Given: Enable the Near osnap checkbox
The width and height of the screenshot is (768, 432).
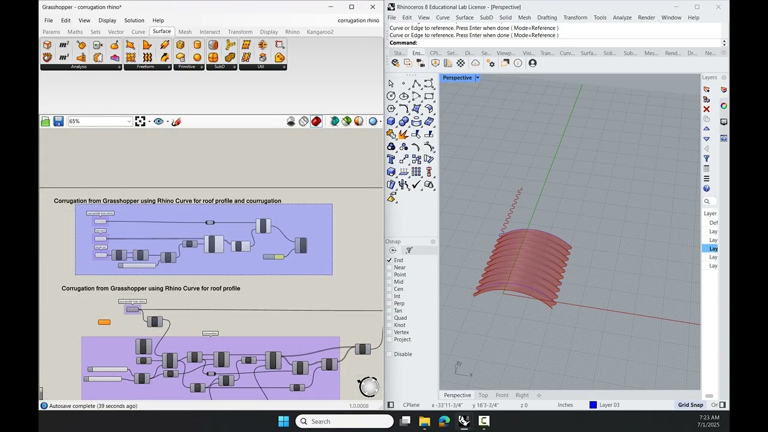Looking at the screenshot, I should (x=389, y=268).
